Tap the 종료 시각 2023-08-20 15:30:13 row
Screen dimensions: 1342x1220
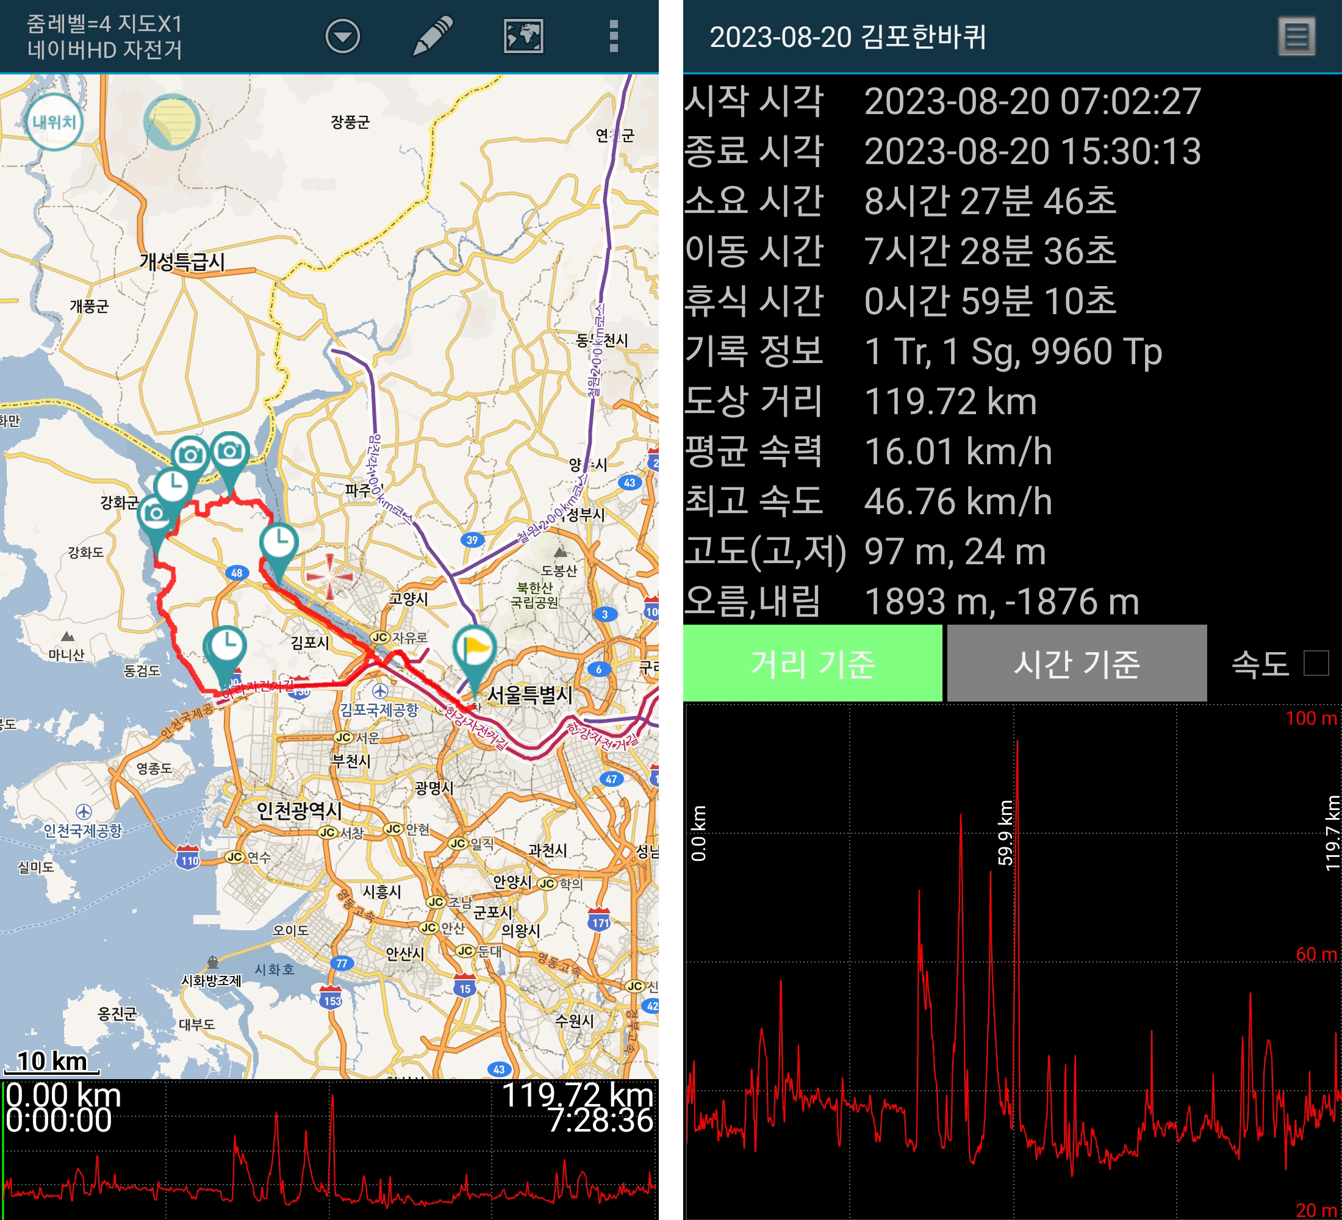point(1012,151)
